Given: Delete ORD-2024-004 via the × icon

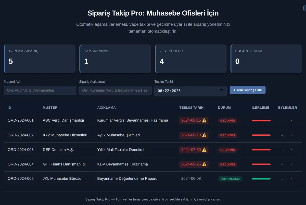Looking at the screenshot, I should point(291,164).
